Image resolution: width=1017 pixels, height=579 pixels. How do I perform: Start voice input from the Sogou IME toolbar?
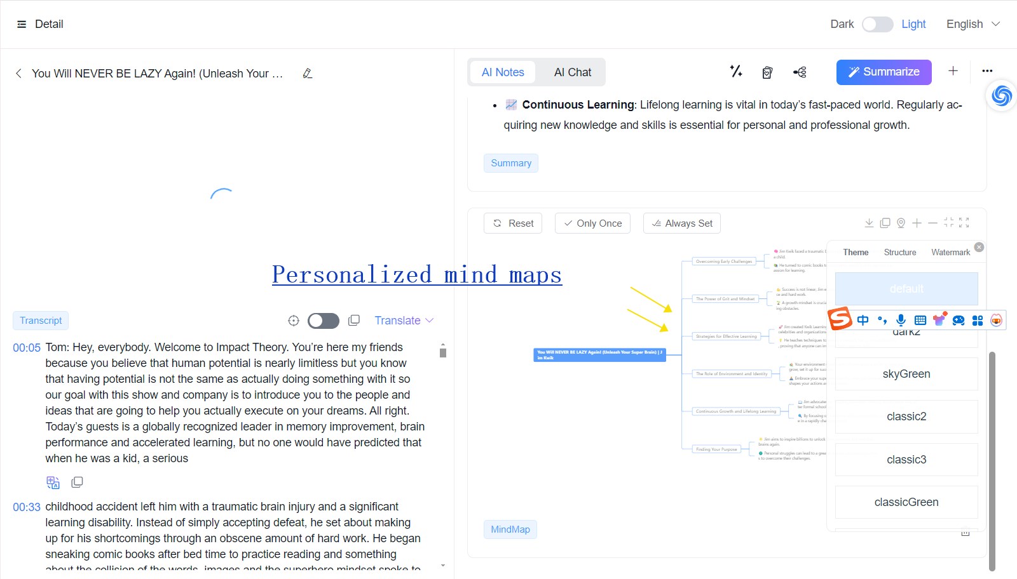pos(900,321)
